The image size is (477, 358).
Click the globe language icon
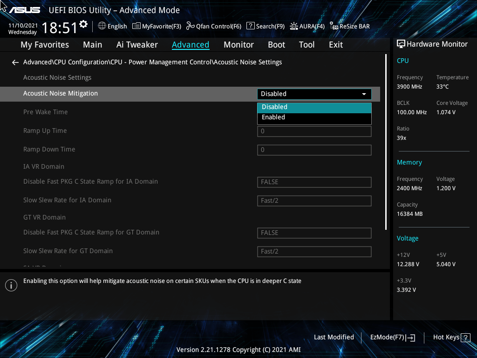102,26
